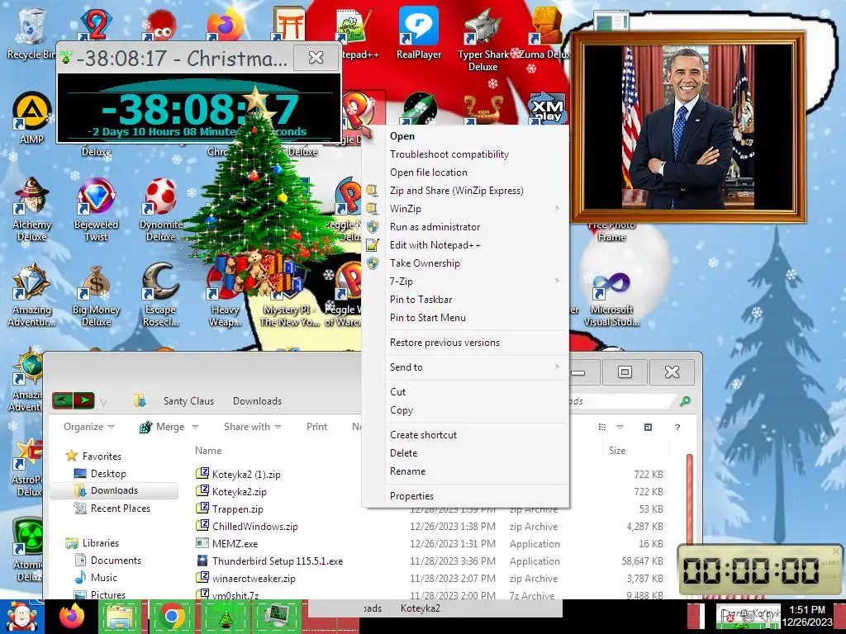Screen dimensions: 846x634
Task: Open the file explorer taskbar button
Action: pos(121,616)
